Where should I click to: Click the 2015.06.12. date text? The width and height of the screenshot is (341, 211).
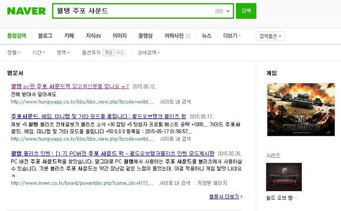tap(144, 87)
